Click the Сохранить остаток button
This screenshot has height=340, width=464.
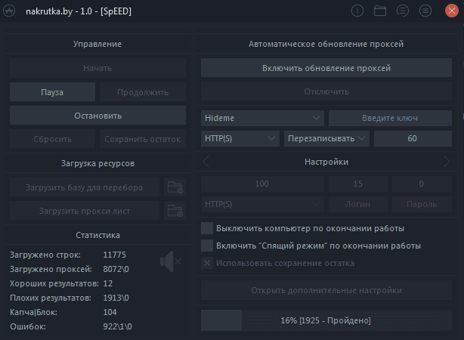coord(143,139)
